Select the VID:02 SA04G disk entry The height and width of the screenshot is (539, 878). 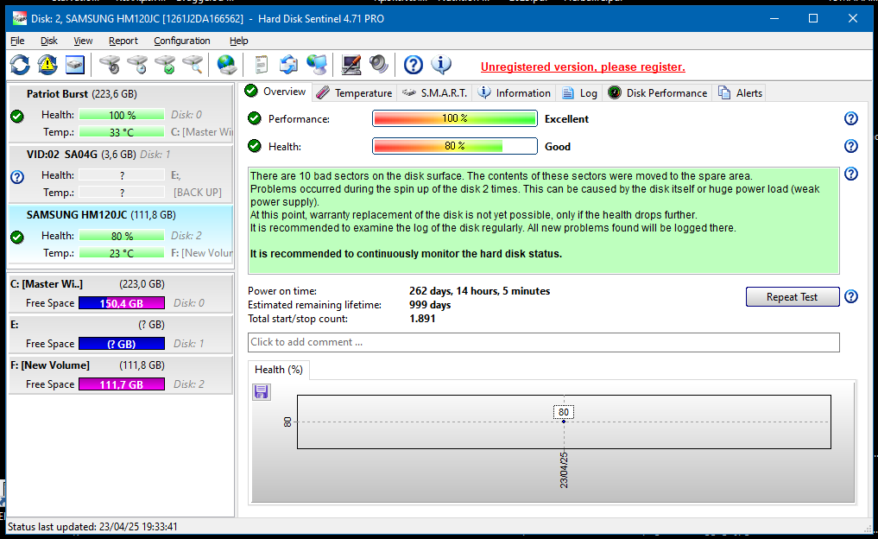click(120, 174)
